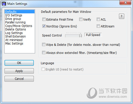Enable the AltStream checkbox
Screen dimensions: 133x104
tap(98, 26)
